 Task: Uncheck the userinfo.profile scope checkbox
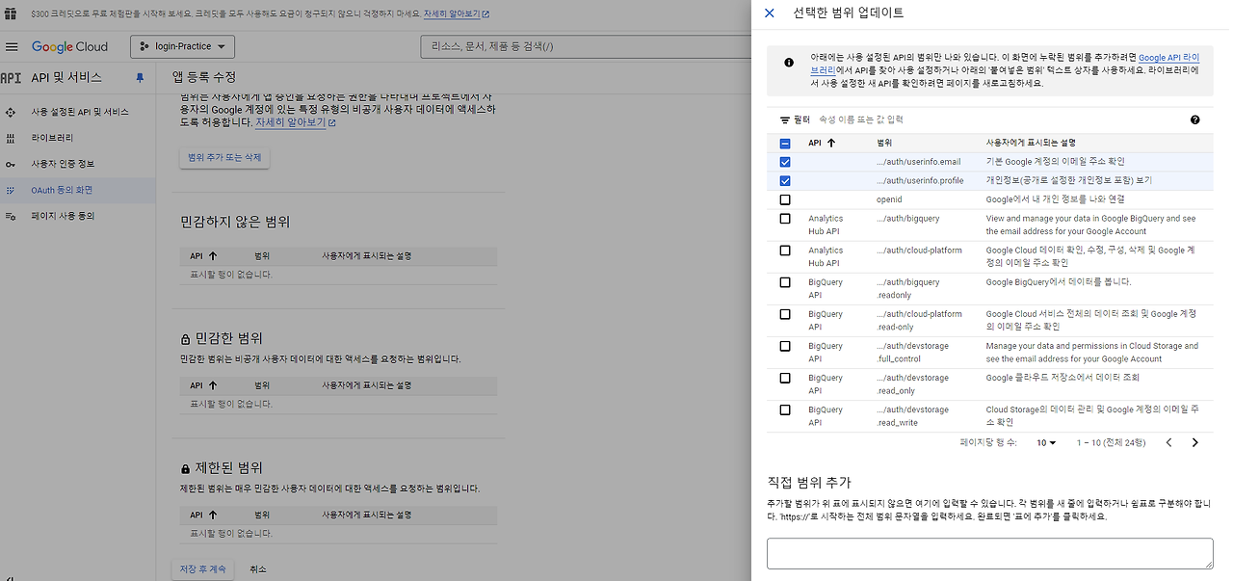pos(784,180)
